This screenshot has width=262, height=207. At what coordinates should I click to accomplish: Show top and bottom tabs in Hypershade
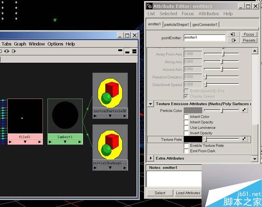click(x=134, y=51)
